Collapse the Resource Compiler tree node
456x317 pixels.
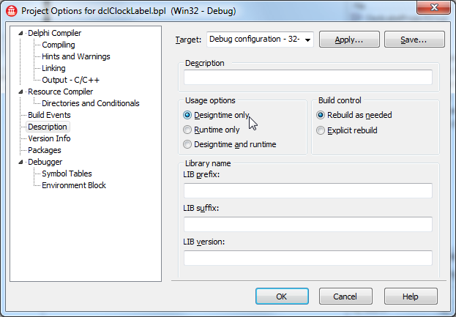20,92
